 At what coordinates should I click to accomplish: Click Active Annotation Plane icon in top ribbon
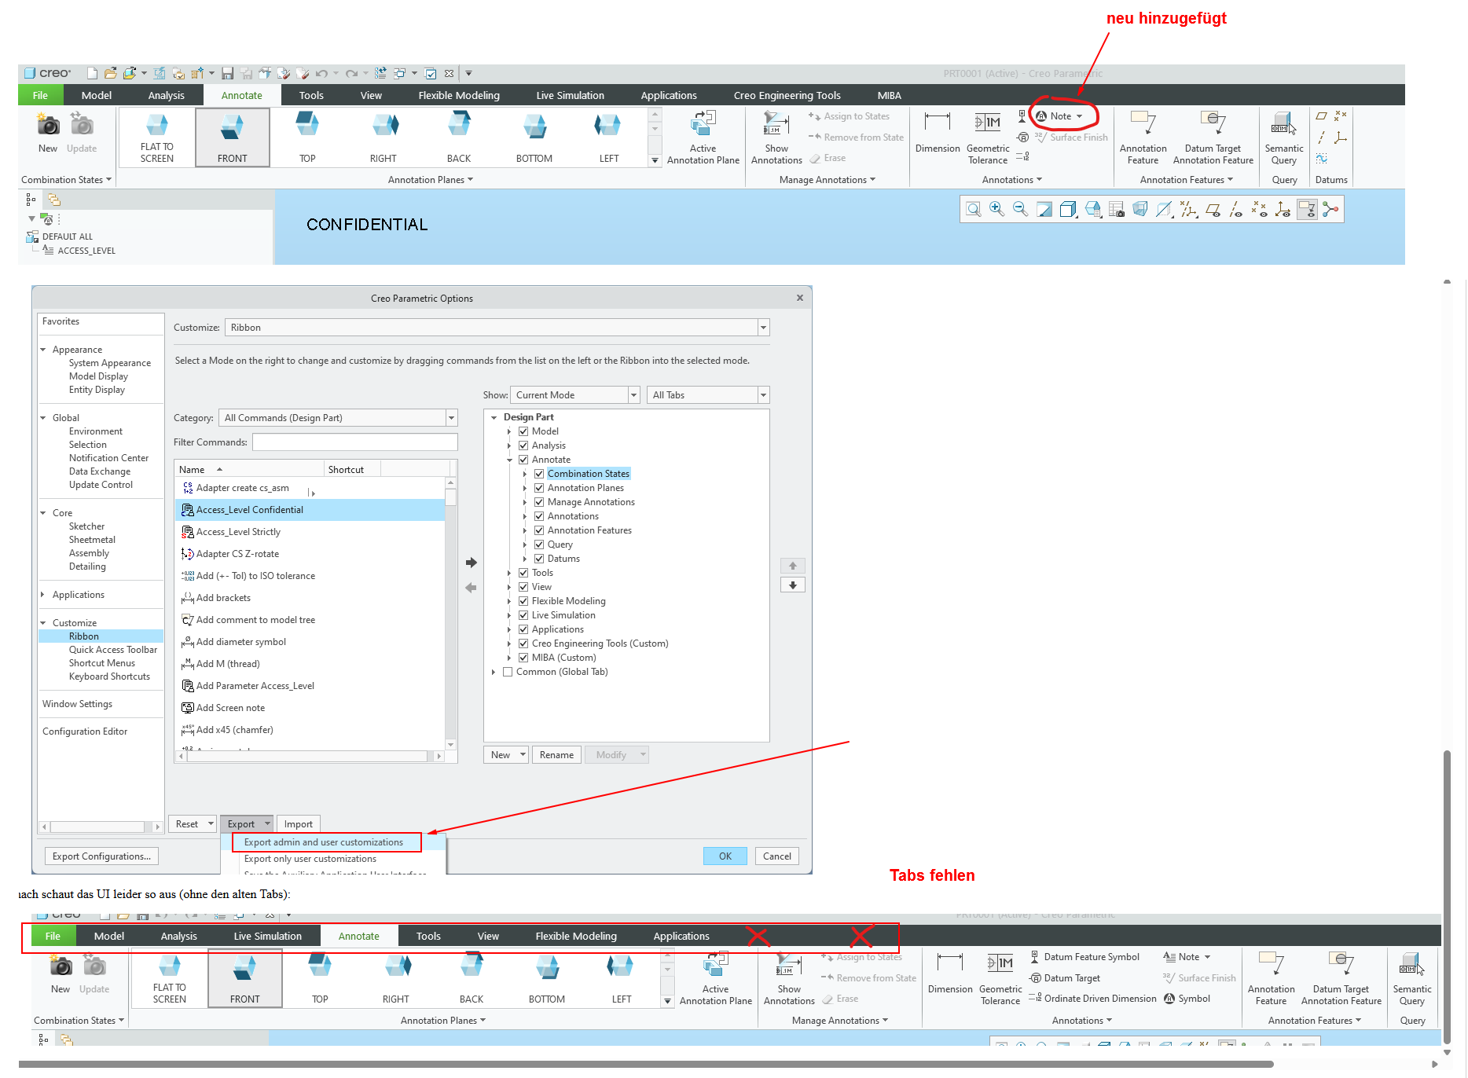(x=703, y=125)
